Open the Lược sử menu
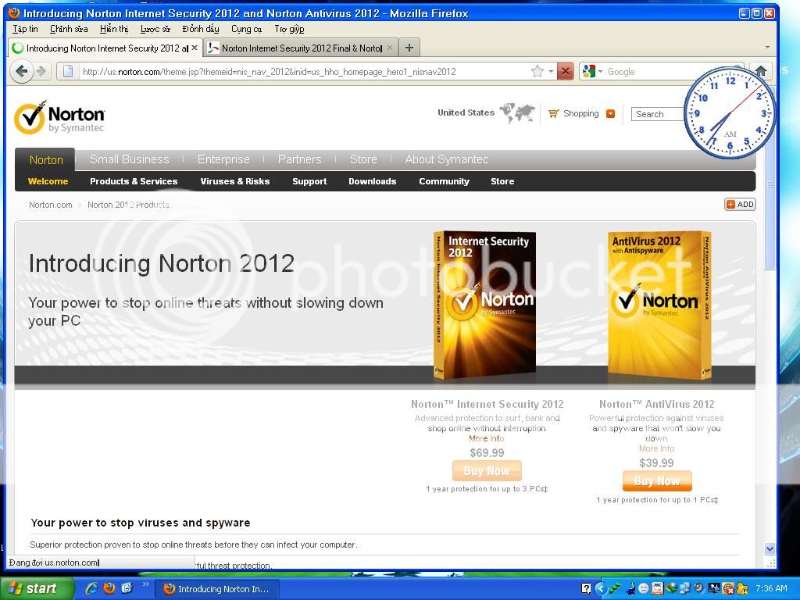 [155, 29]
